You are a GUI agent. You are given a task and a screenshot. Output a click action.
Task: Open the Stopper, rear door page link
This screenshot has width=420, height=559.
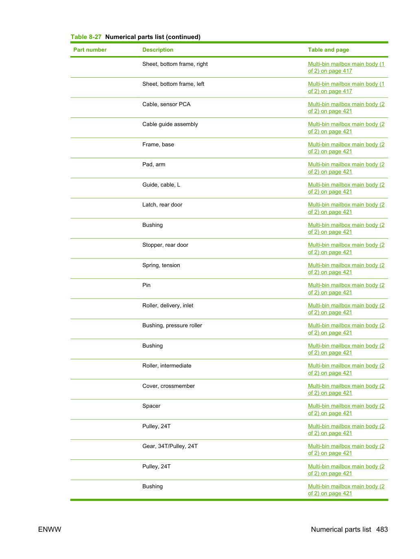(346, 248)
